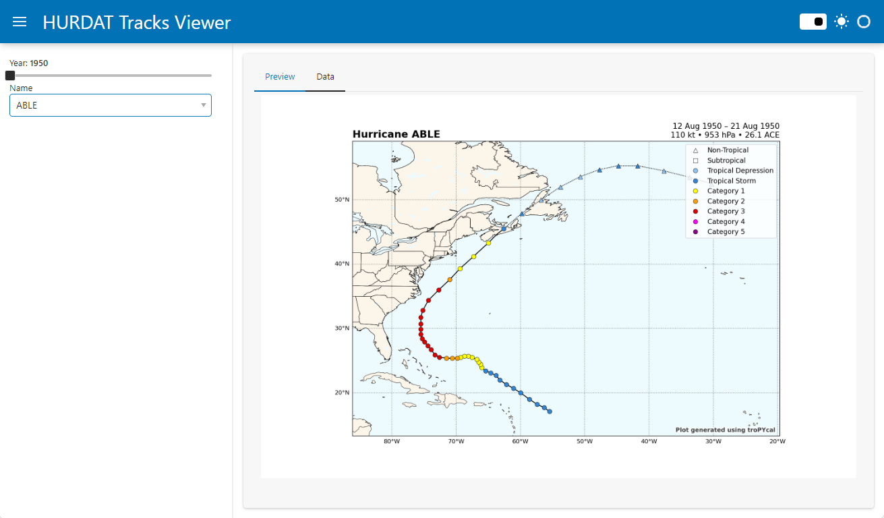
Task: Click the busy indicator circle icon
Action: [x=864, y=22]
